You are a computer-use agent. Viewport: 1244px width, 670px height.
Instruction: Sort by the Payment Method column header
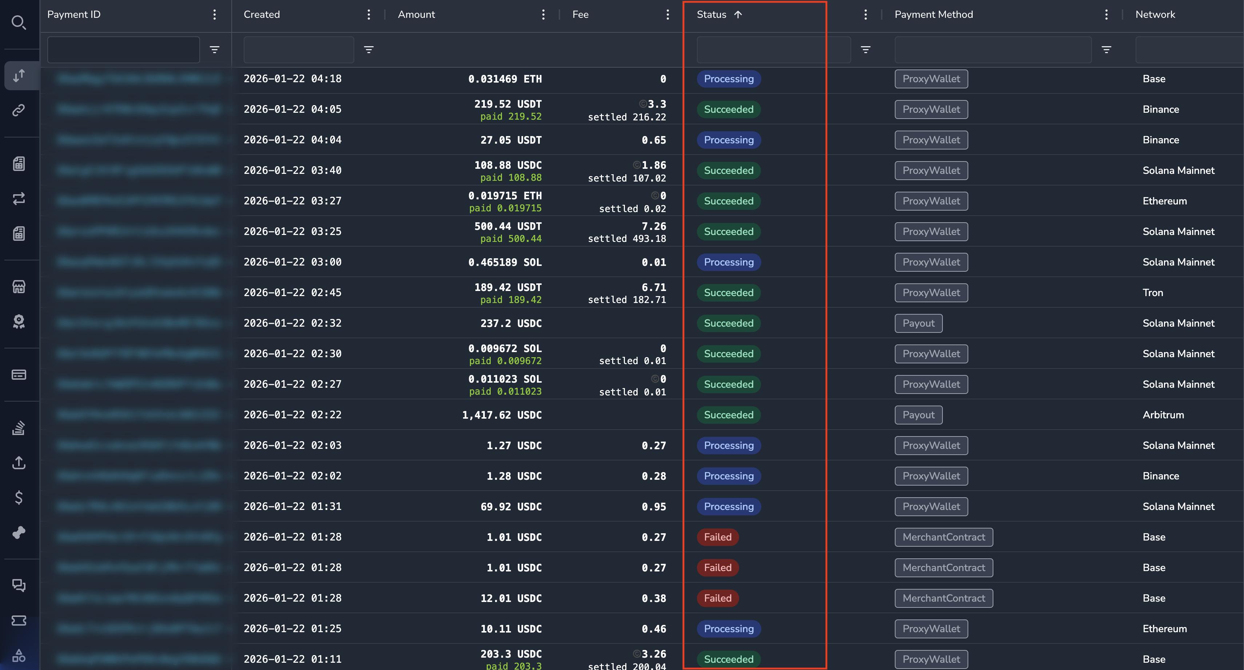click(x=933, y=15)
